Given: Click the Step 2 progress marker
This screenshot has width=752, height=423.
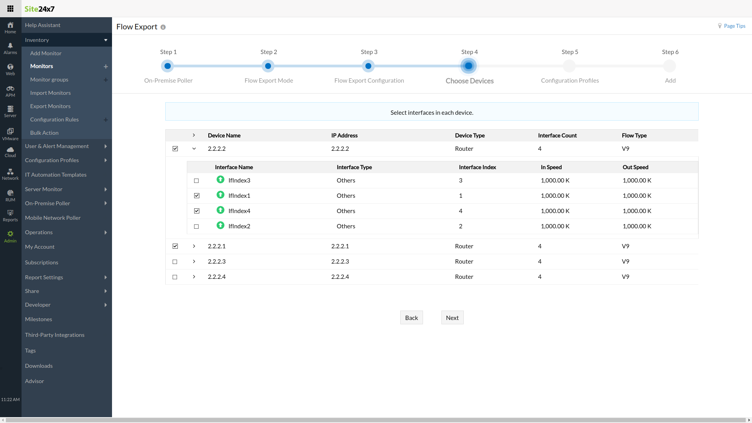Looking at the screenshot, I should [x=268, y=66].
